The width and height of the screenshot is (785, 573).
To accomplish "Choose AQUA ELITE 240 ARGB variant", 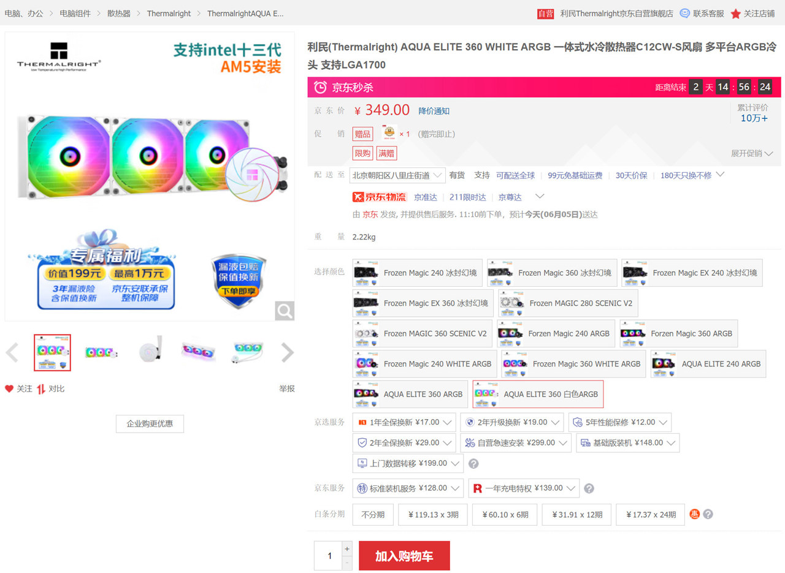I will (708, 363).
